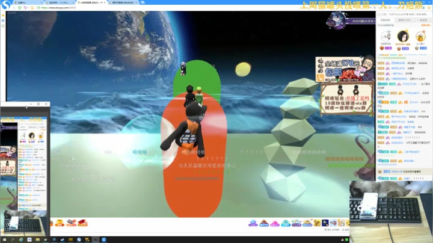Viewport: 433px width, 243px height.
Task: Switch to the fourth browser tab
Action: pos(123,2)
